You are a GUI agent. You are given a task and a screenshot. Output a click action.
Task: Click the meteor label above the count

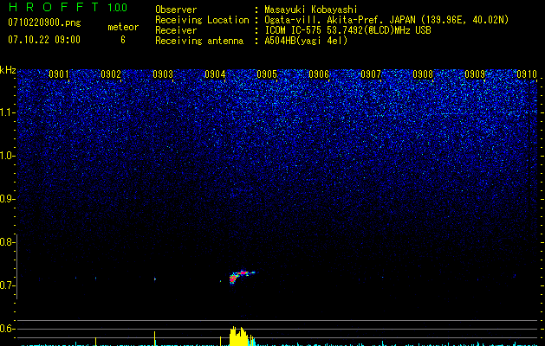pyautogui.click(x=123, y=27)
